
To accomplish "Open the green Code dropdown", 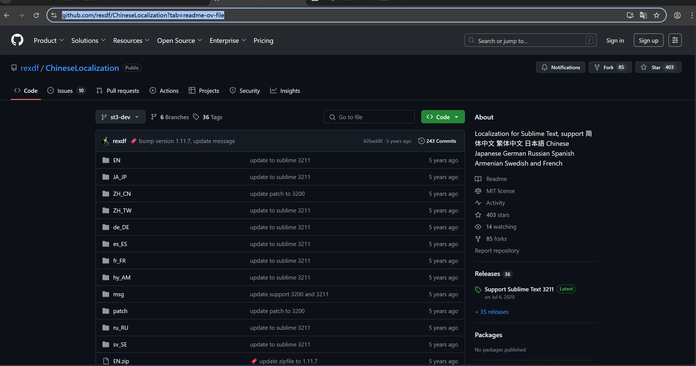I will (x=443, y=117).
